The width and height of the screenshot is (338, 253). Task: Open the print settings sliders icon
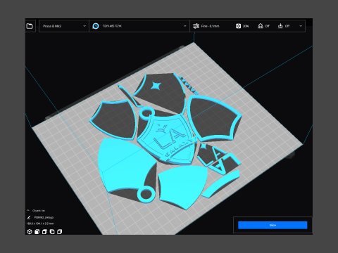(196, 26)
